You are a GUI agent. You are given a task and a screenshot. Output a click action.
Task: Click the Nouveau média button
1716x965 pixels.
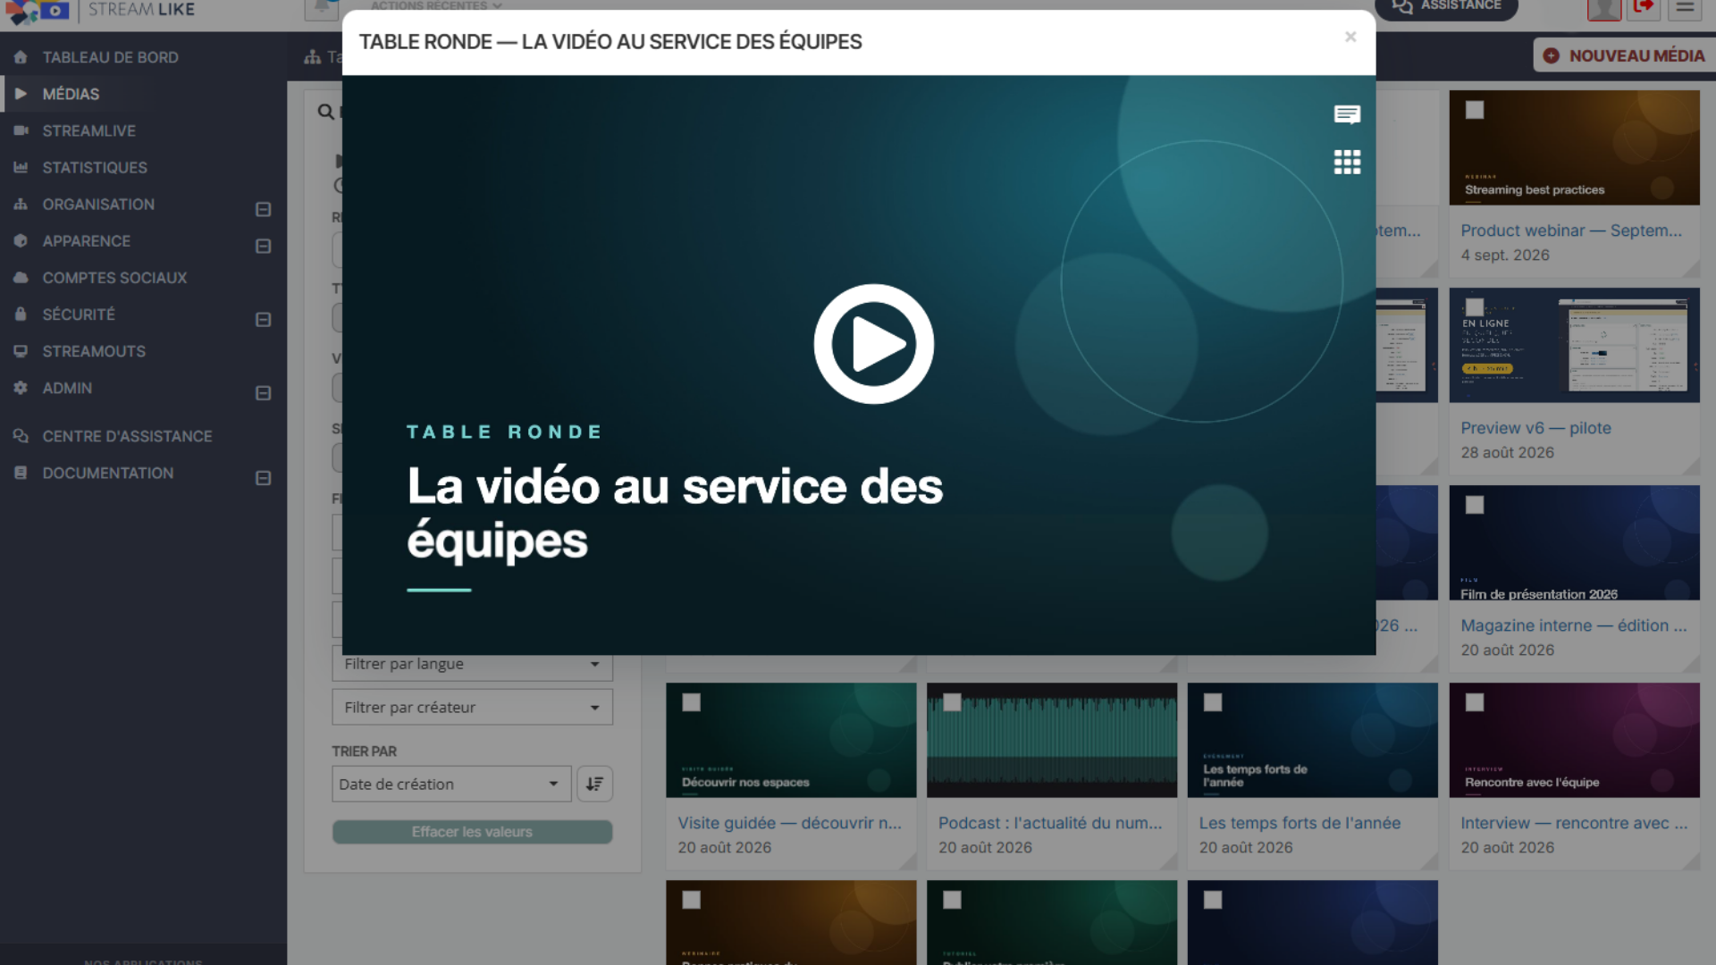[x=1624, y=55]
